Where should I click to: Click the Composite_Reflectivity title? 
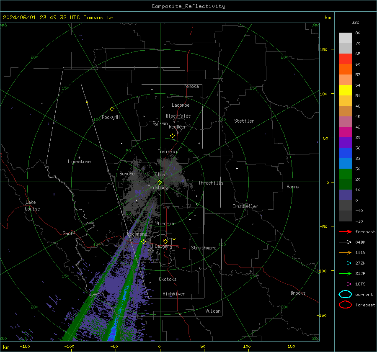[x=188, y=6]
